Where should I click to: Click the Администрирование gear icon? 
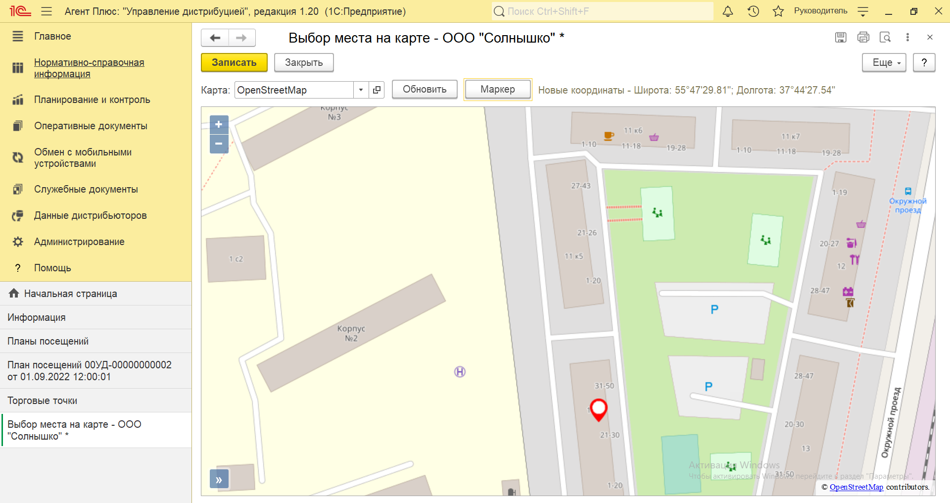pyautogui.click(x=18, y=242)
